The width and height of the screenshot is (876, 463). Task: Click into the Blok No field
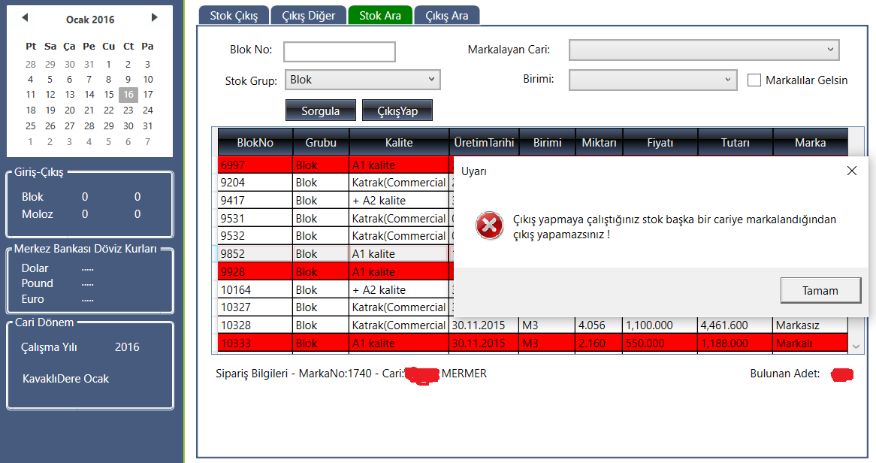339,51
